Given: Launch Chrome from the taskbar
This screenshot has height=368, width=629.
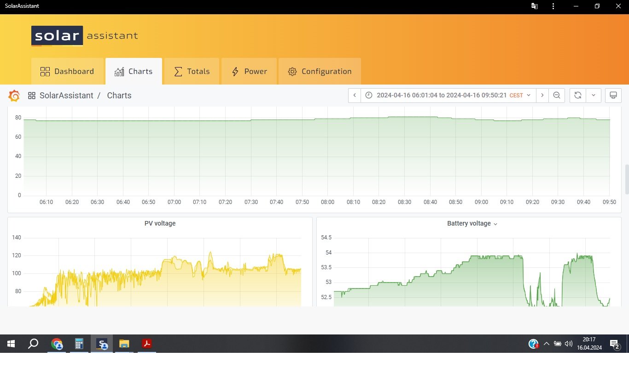Looking at the screenshot, I should (x=57, y=344).
